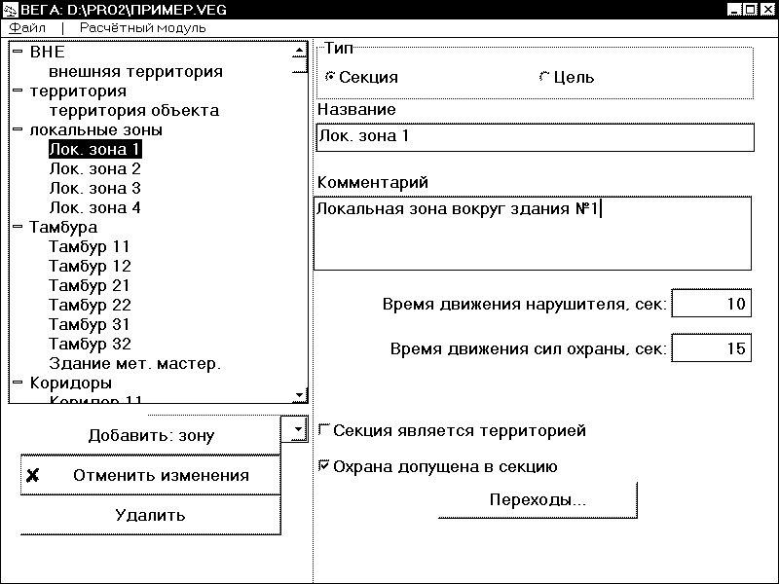779x584 pixels.
Task: Select Здание мет. мастер. tree item
Action: pos(134,363)
